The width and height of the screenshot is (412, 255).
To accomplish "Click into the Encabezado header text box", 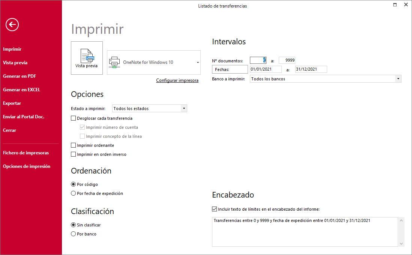I will point(305,232).
